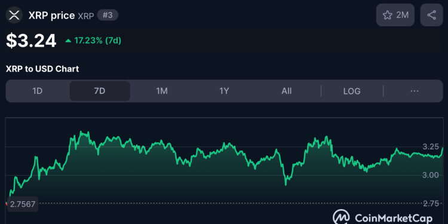The image size is (448, 224).
Task: Click the XRP coin logo icon
Action: 14,15
